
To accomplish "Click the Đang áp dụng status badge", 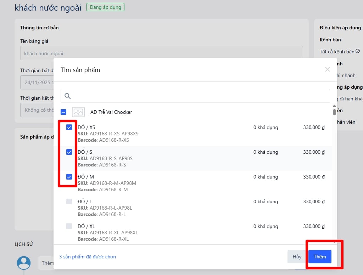I will (x=105, y=7).
